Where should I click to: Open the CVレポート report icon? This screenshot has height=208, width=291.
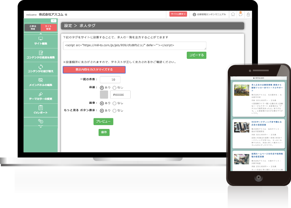pos(40,107)
